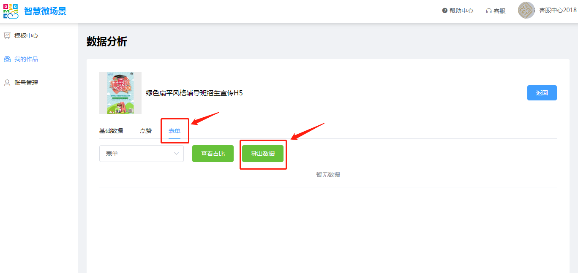Click the 模板中心 presentation icon
The image size is (578, 273).
point(7,36)
